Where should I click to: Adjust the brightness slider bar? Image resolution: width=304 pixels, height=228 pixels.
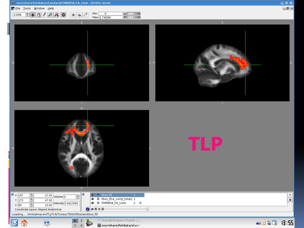(x=134, y=14)
